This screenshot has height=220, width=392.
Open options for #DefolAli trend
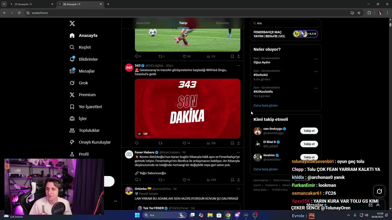click(316, 71)
